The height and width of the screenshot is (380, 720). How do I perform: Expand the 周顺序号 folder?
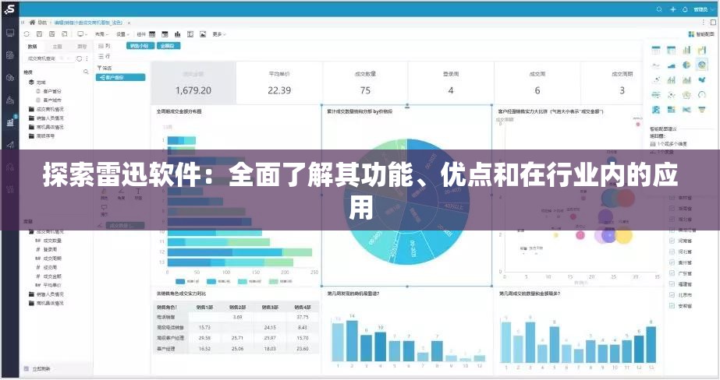click(x=42, y=136)
